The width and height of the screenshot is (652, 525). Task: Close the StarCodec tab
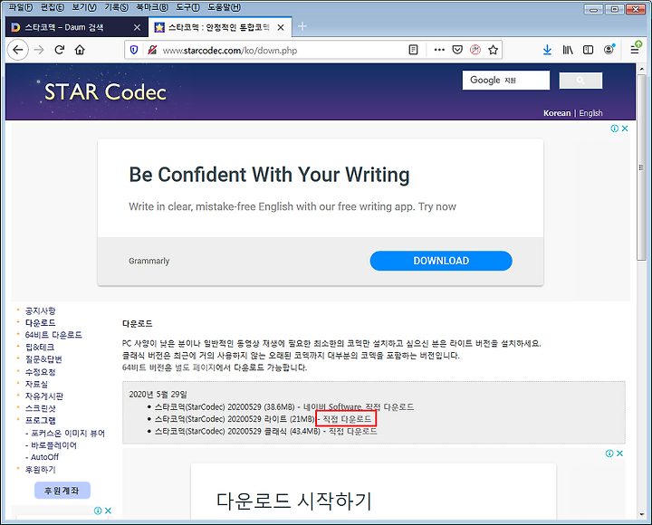click(x=281, y=27)
